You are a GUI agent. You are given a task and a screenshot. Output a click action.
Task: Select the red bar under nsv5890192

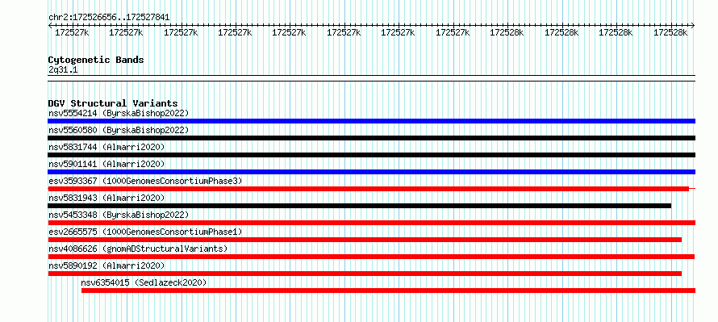pyautogui.click(x=365, y=274)
